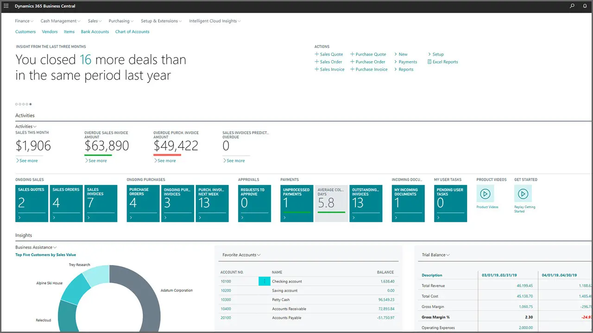Play the Replay Getting Started tile
Image resolution: width=593 pixels, height=333 pixels.
coord(523,193)
